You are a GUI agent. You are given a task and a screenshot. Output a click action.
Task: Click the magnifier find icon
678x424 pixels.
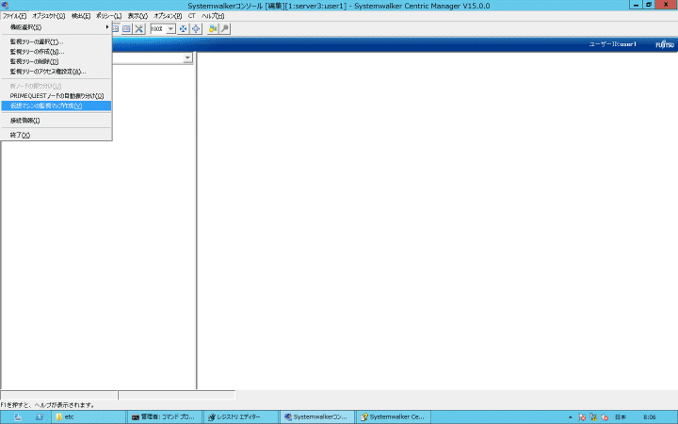225,29
